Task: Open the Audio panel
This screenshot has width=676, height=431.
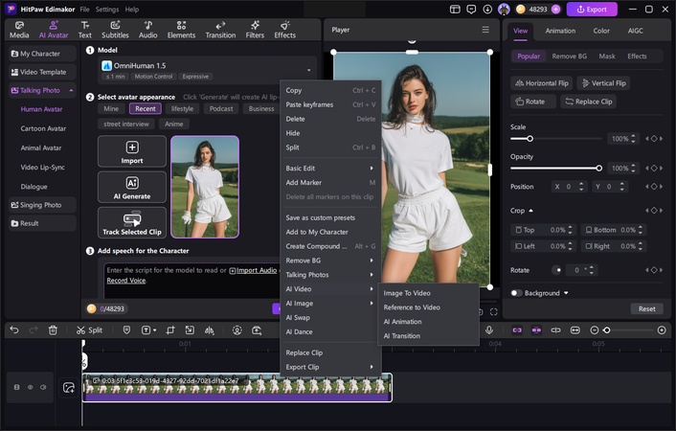Action: 147,30
